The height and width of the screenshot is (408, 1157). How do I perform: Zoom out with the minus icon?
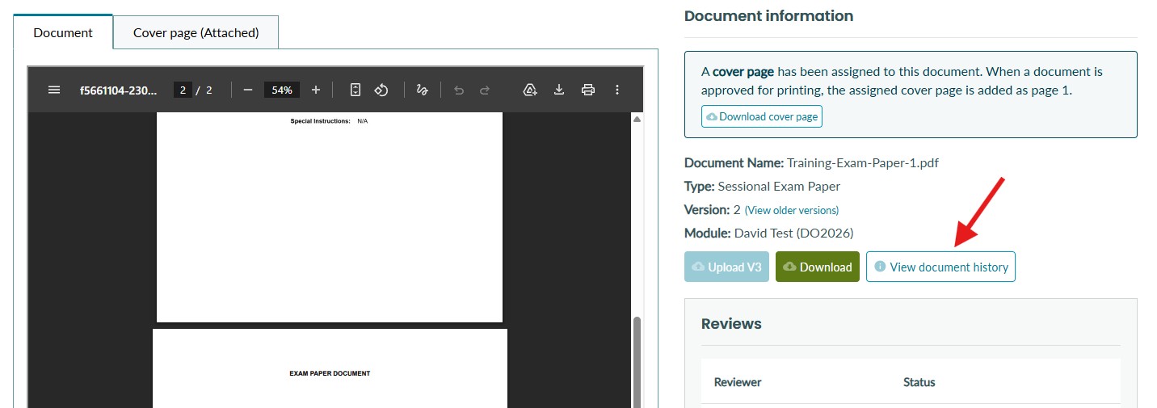pos(248,90)
